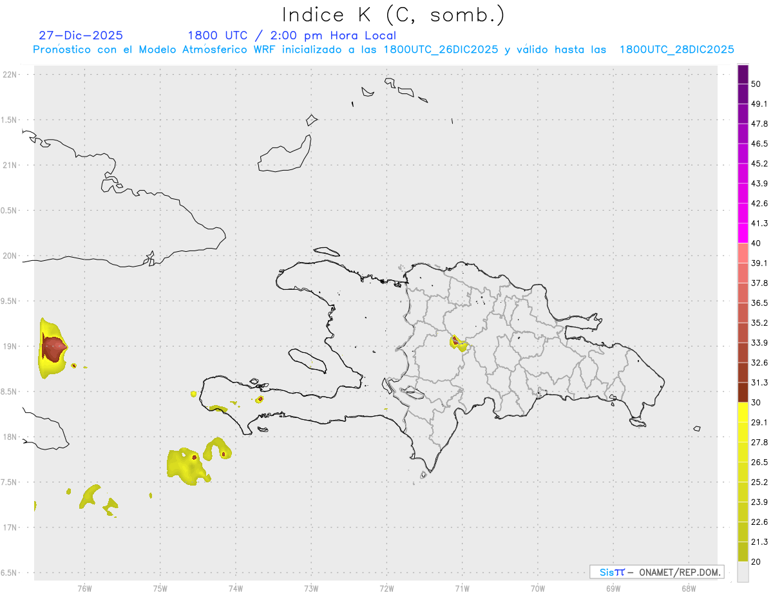Pick the dark brown swatch between 30 and 31.3
Screen dimensions: 773x597
(743, 392)
